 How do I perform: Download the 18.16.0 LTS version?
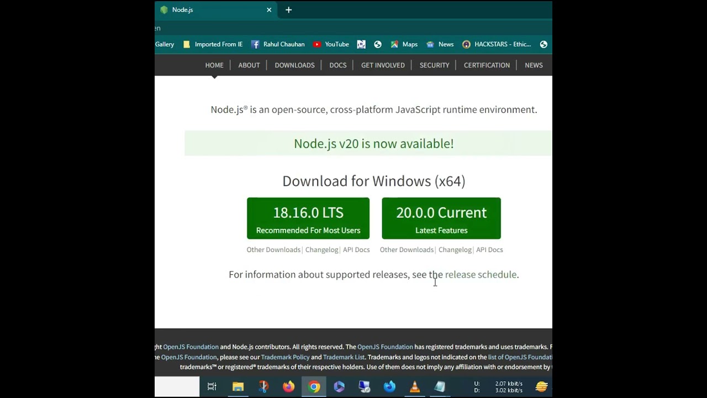pos(308,218)
